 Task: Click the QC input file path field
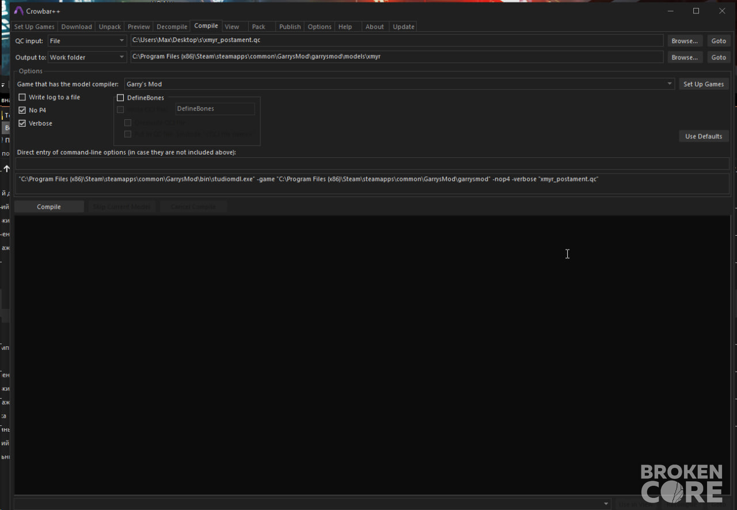(397, 41)
